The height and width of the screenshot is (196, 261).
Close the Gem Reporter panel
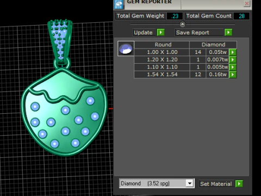tap(247, 3)
